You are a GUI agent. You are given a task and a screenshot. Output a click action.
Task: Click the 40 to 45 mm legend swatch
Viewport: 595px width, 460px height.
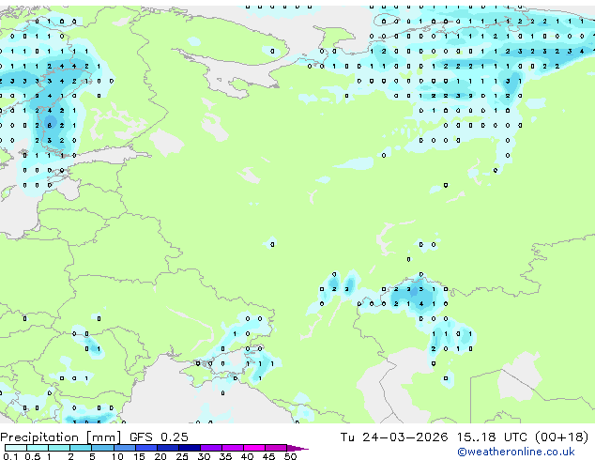254,448
